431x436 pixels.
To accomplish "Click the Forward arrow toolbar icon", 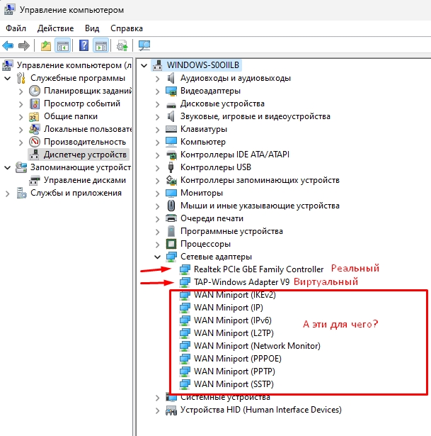I will click(x=24, y=45).
